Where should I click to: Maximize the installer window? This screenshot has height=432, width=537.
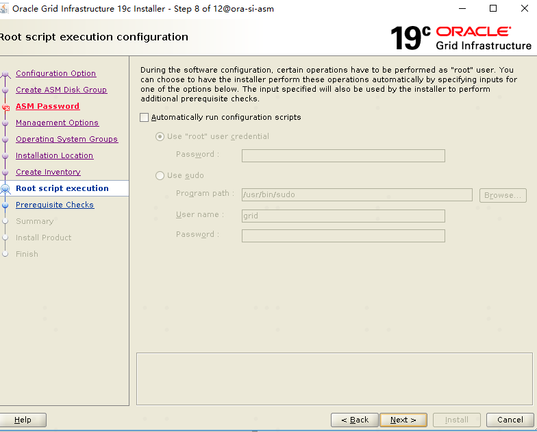(x=493, y=8)
